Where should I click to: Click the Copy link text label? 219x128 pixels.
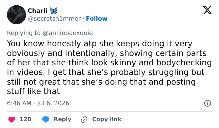[x=107, y=119]
